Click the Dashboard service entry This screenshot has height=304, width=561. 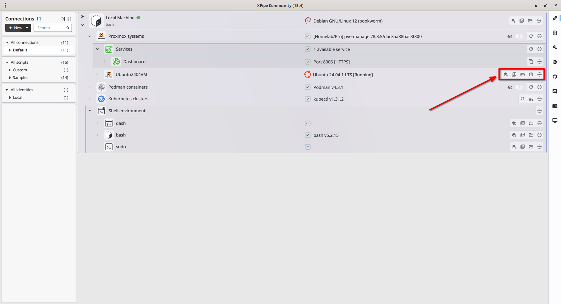point(134,62)
